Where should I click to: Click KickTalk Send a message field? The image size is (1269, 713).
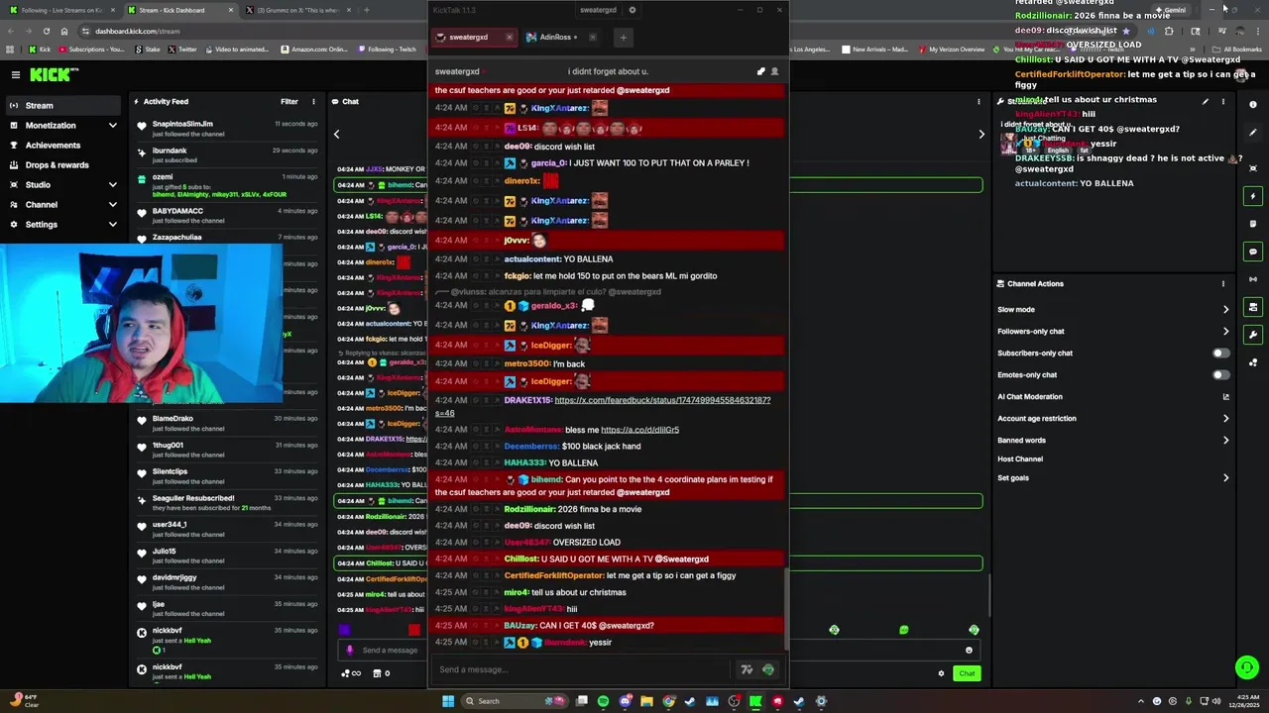[x=583, y=669]
